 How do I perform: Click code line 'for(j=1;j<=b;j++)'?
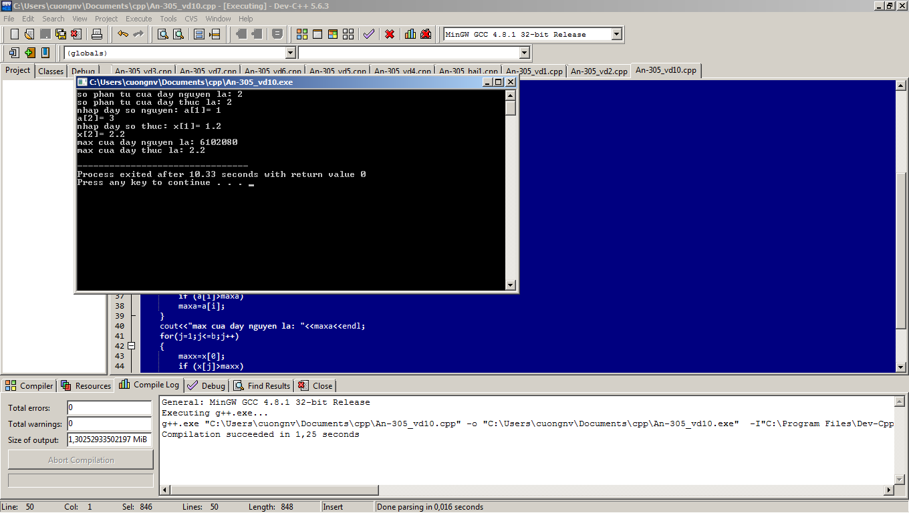tap(199, 336)
